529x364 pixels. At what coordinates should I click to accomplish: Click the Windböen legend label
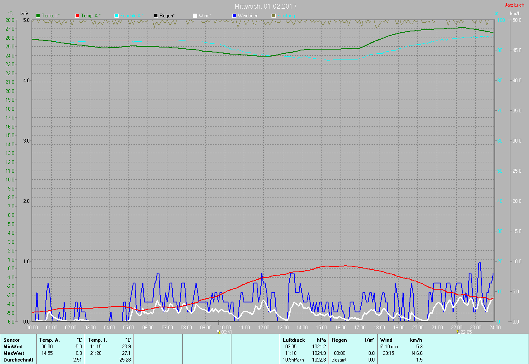(248, 16)
